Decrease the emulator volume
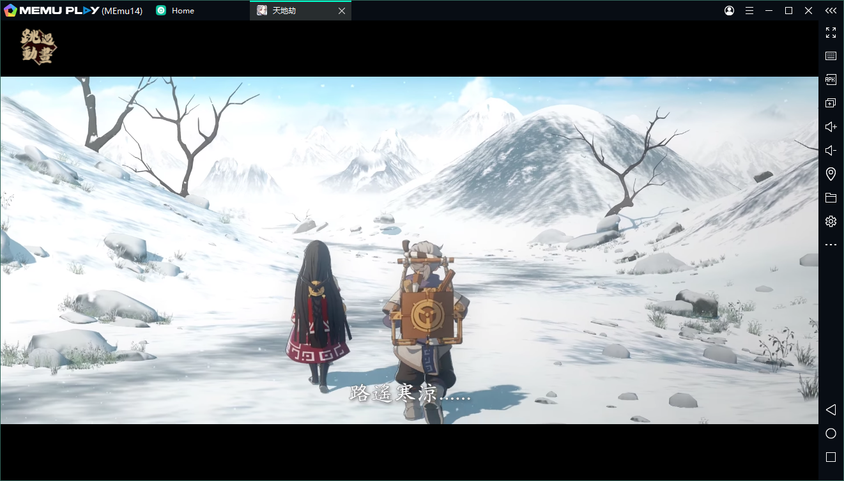 point(831,151)
